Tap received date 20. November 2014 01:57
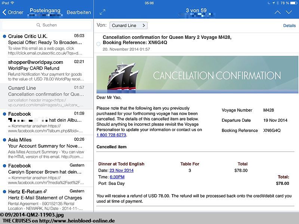Screen dimensions: 299x224 pyautogui.click(x=126, y=49)
